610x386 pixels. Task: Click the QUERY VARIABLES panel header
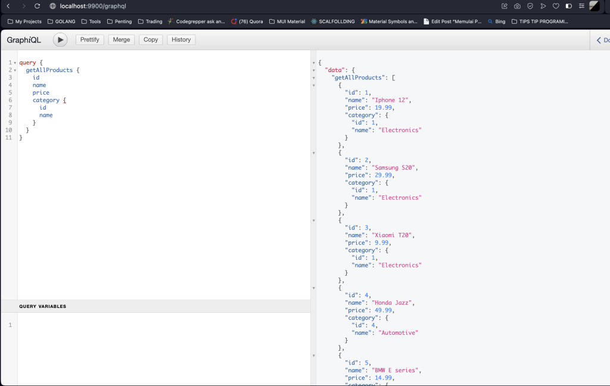pyautogui.click(x=155, y=306)
